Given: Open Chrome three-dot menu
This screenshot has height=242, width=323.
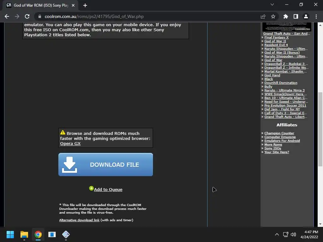Looking at the screenshot, I should pos(316,16).
